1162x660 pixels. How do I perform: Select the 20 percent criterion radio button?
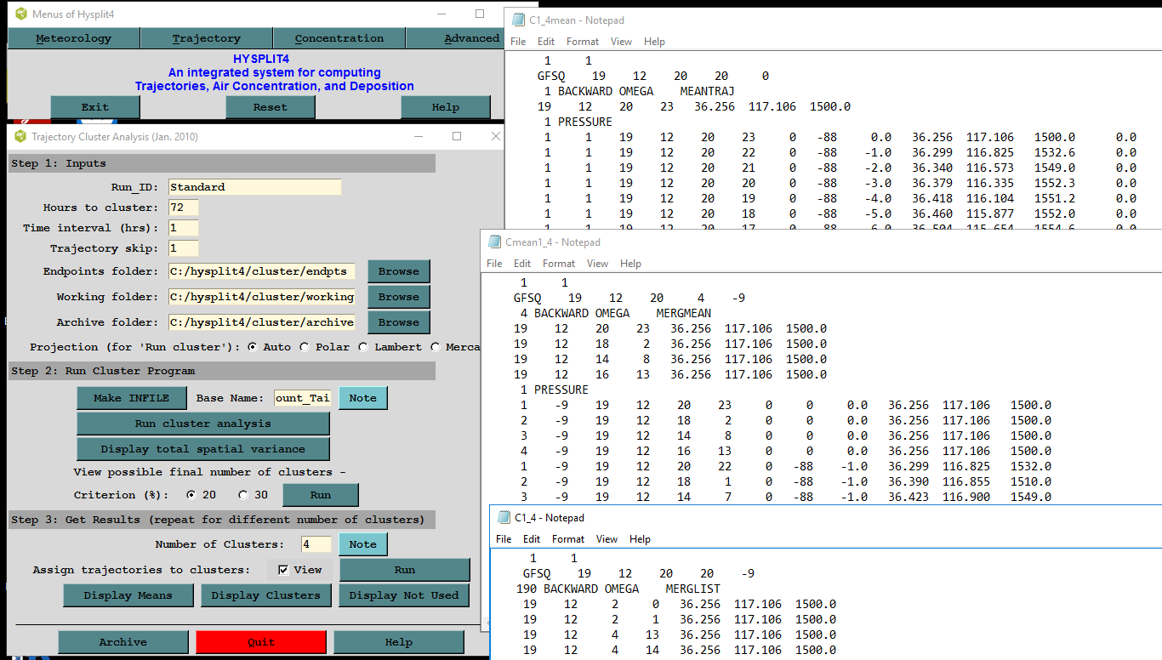pos(191,495)
